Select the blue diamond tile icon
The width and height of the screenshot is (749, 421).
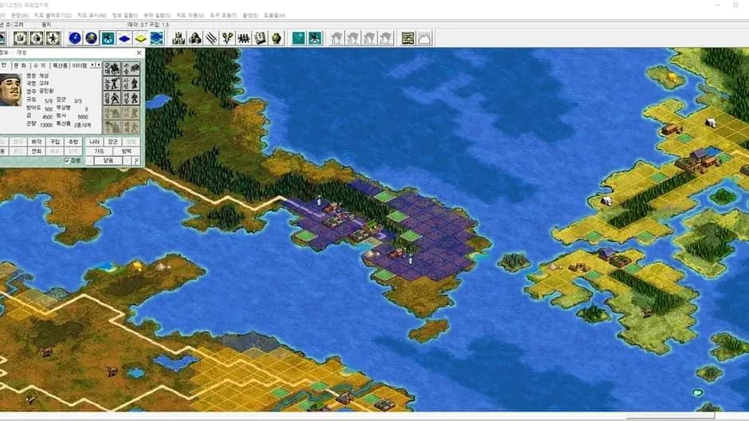124,38
